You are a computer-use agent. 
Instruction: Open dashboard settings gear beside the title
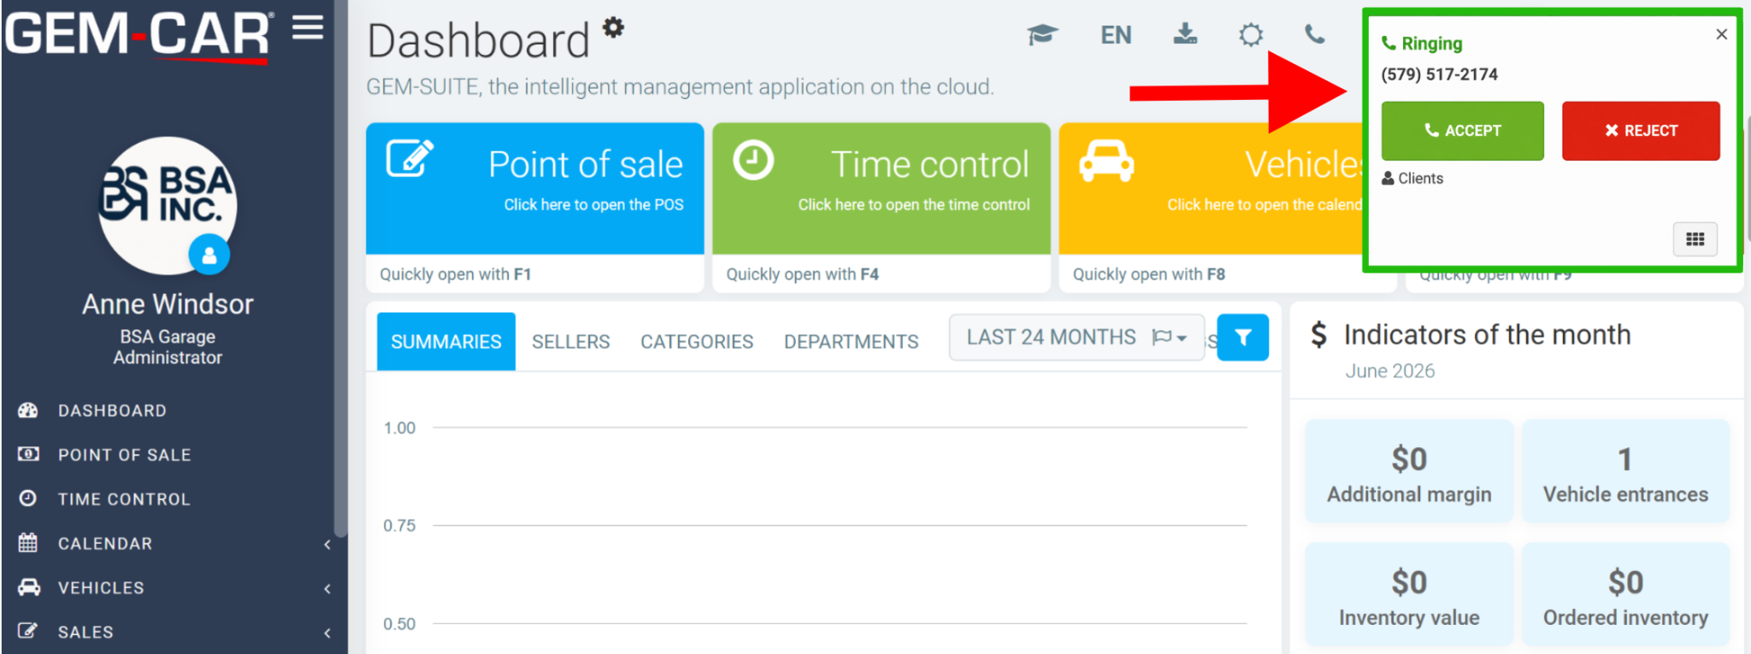tap(613, 27)
